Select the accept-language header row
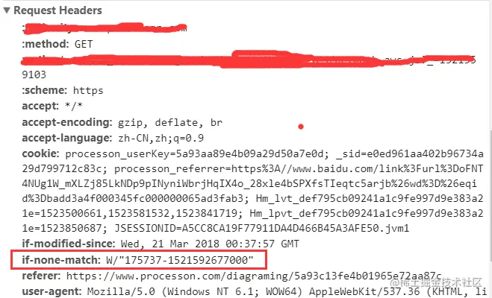The width and height of the screenshot is (492, 298). tap(113, 138)
